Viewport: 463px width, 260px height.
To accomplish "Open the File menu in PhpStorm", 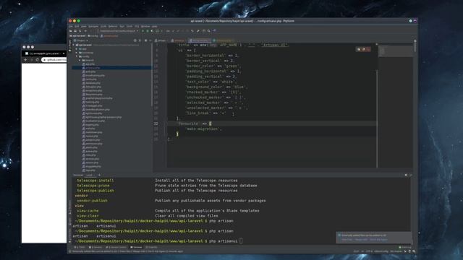I will point(71,26).
